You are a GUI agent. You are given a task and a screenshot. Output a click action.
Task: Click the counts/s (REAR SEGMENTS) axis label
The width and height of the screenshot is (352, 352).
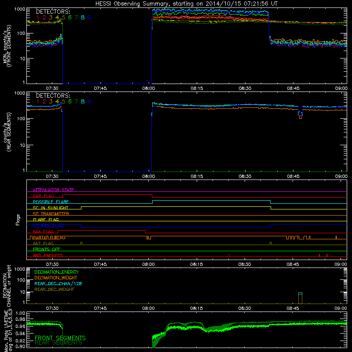pos(7,132)
